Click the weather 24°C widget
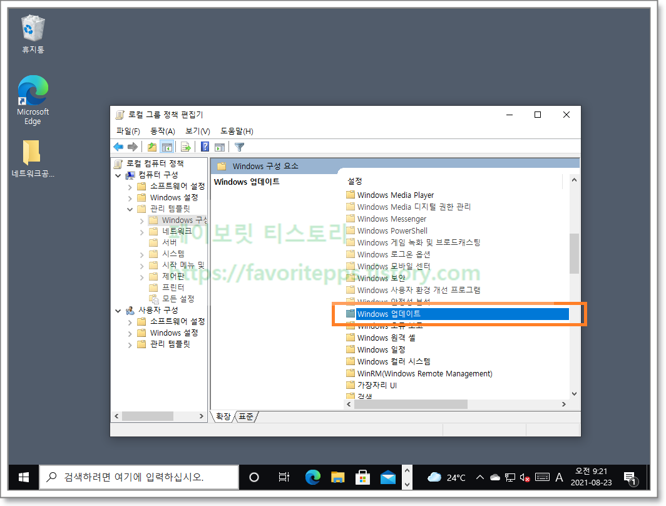 pyautogui.click(x=446, y=477)
